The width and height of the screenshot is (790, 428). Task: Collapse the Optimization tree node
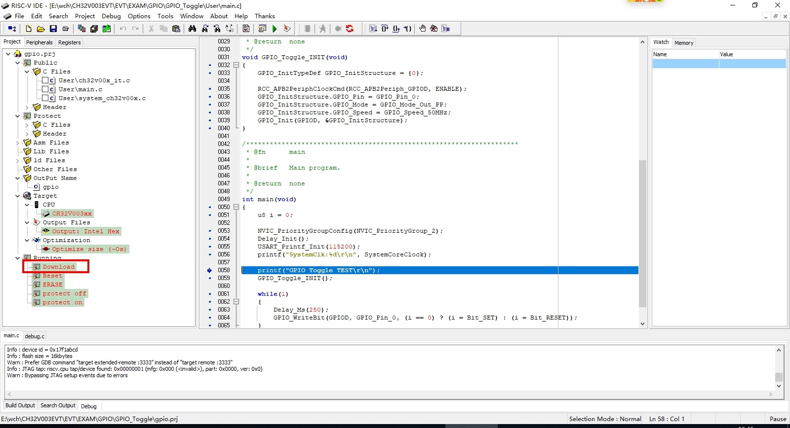27,241
